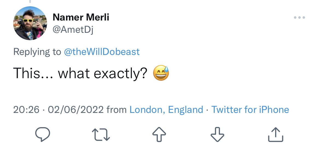Open Namer Merli's profile picture
The image size is (320, 158).
point(30,23)
